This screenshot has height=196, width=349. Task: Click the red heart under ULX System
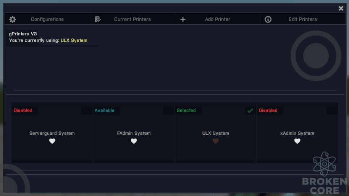(215, 141)
